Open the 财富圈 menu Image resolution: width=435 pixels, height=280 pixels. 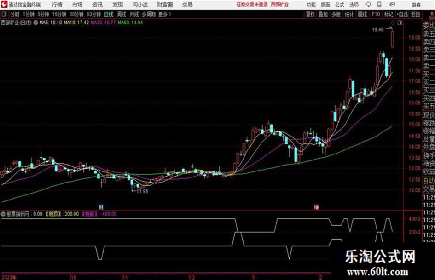(x=165, y=5)
